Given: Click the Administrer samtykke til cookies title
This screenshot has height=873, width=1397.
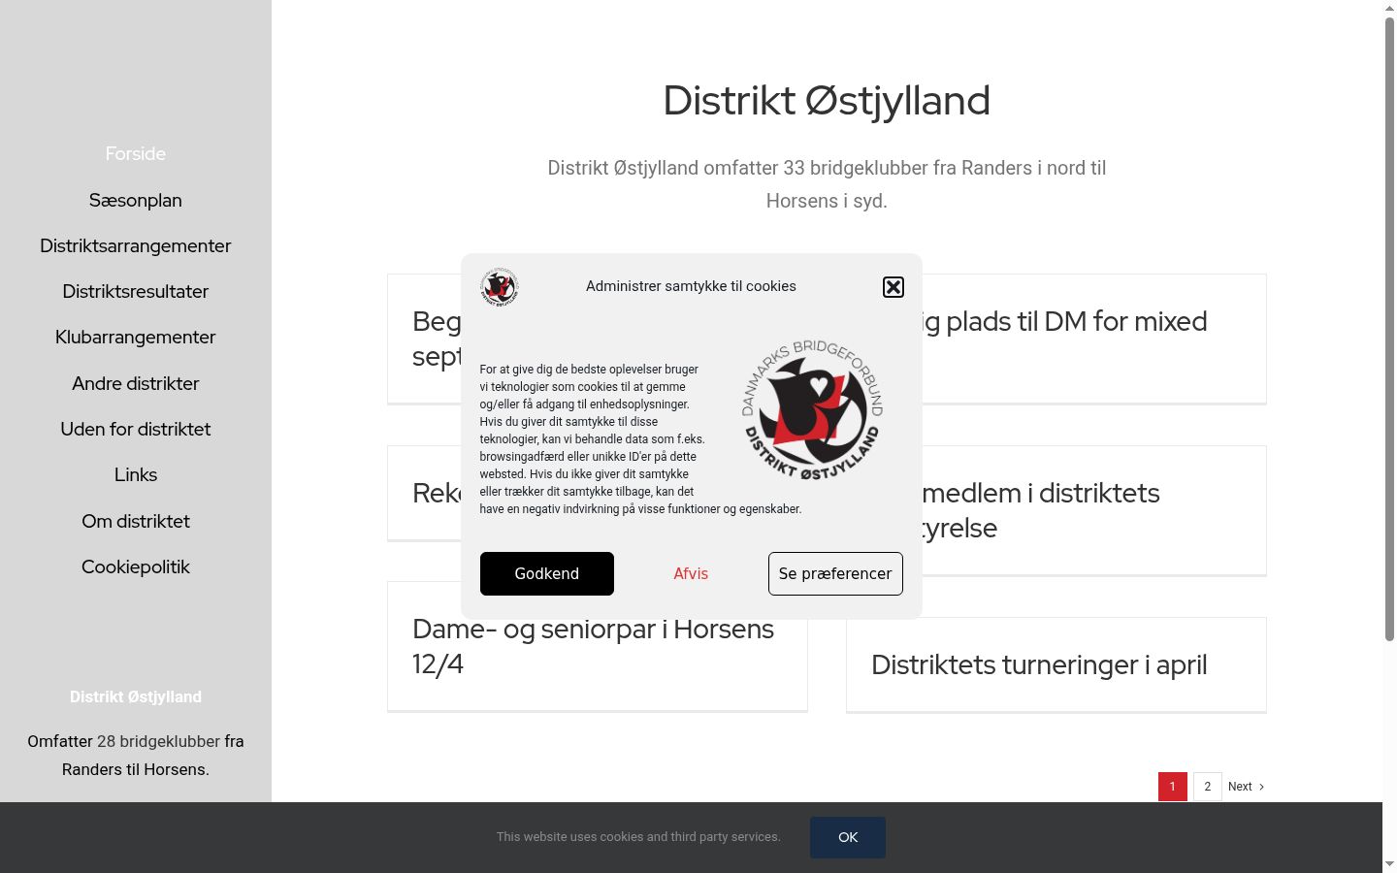Looking at the screenshot, I should (x=691, y=286).
